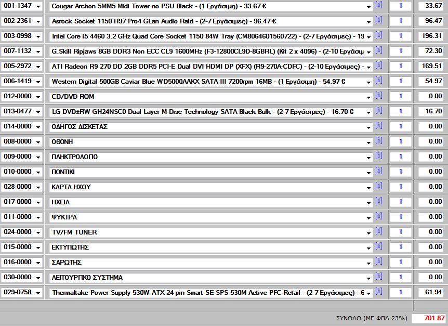Open info icon in the CD/DVD-ROM row
This screenshot has width=448, height=326.
378,96
